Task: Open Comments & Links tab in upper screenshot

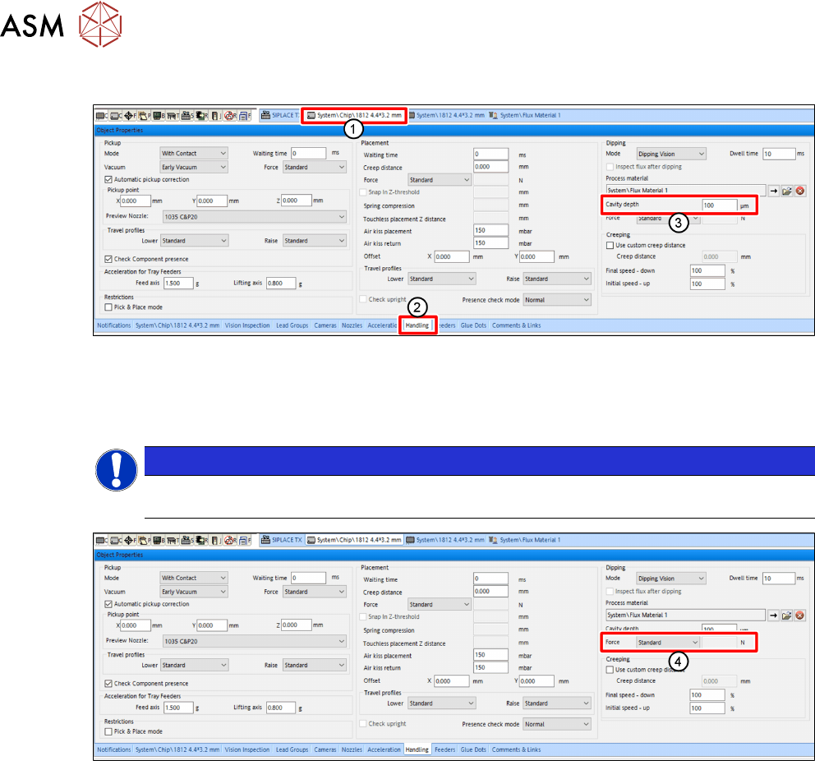Action: coord(516,325)
